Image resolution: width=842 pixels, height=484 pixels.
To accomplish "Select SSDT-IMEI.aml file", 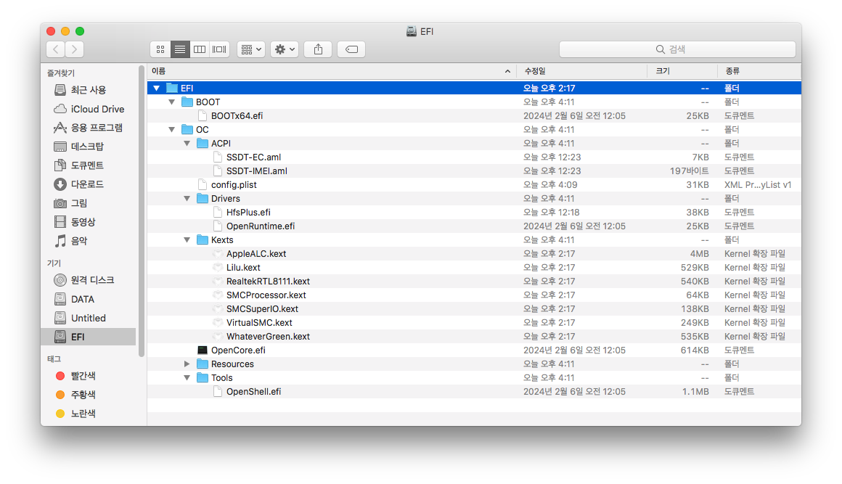I will coord(474,171).
